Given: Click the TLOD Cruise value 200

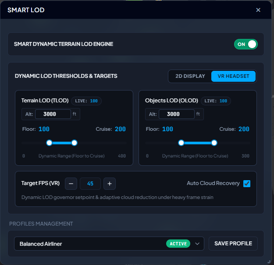Looking at the screenshot, I should [x=120, y=129].
